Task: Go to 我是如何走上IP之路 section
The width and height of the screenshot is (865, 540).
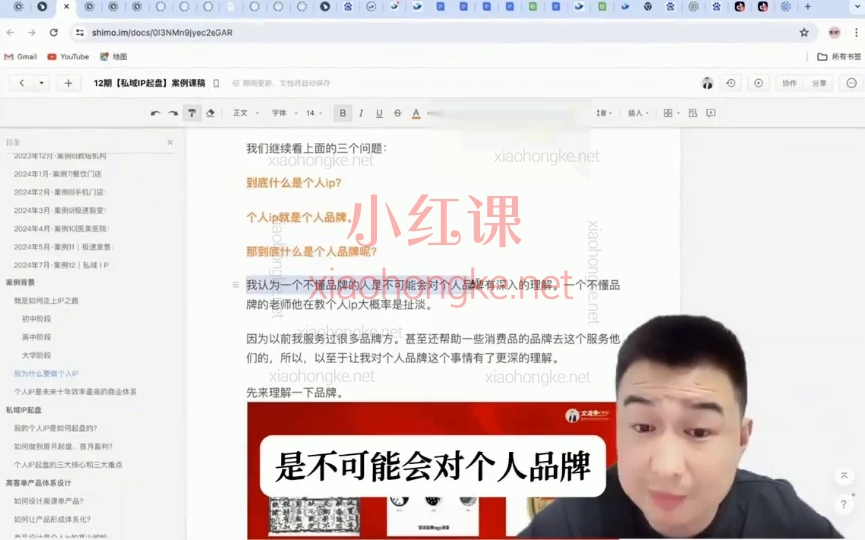Action: point(46,300)
